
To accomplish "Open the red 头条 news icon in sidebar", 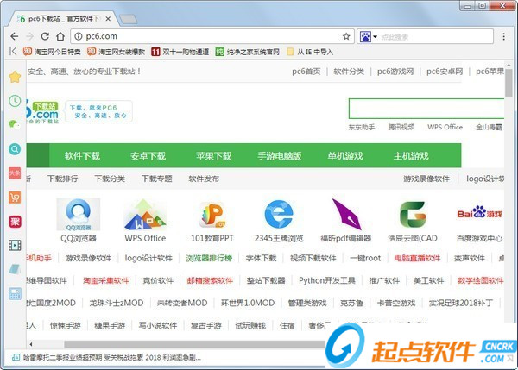I will (x=15, y=173).
